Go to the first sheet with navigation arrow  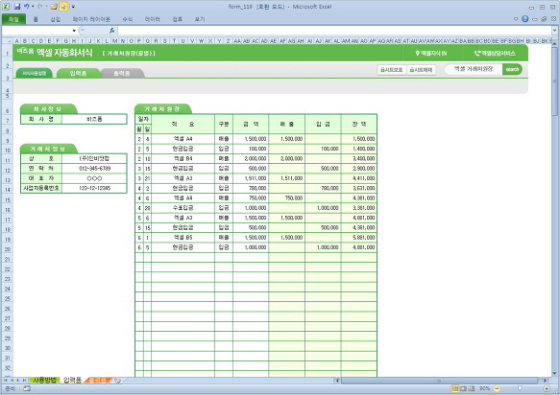click(x=6, y=381)
